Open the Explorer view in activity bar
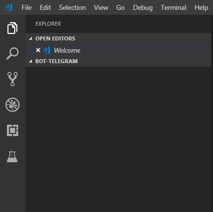Image resolution: width=213 pixels, height=212 pixels. (x=12, y=28)
